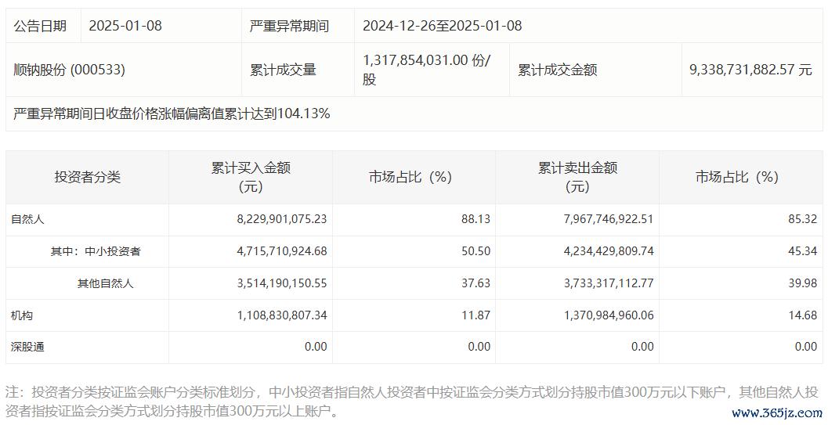Click 机构 buy share 11.87
This screenshot has height=425, width=828.
475,315
